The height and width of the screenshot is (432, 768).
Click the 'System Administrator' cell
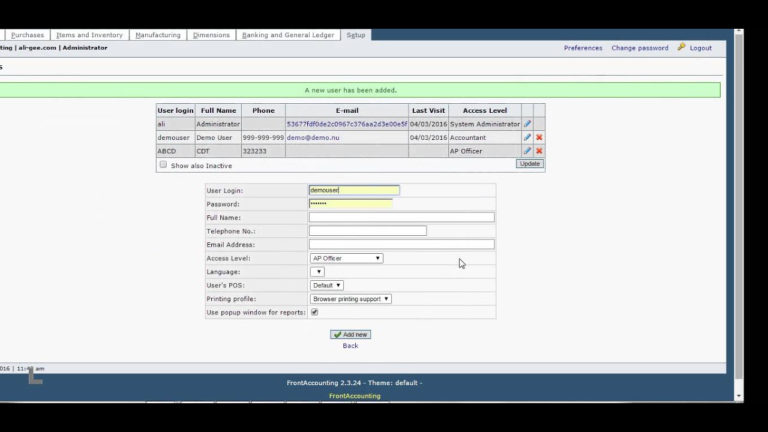(x=485, y=124)
